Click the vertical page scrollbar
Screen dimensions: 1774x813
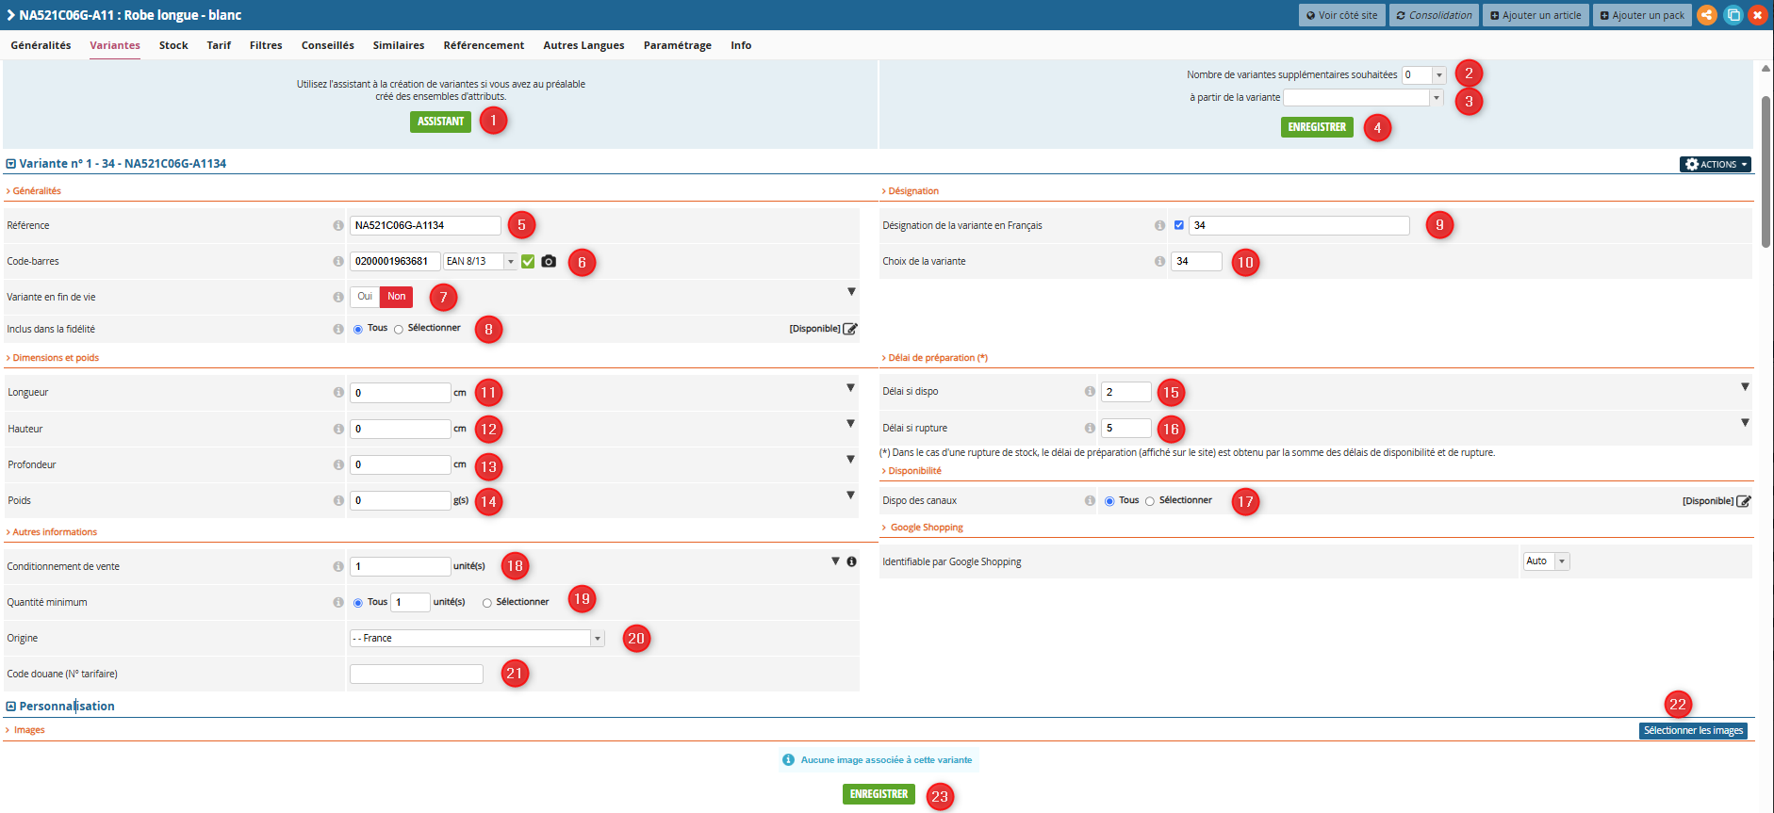(x=1766, y=171)
